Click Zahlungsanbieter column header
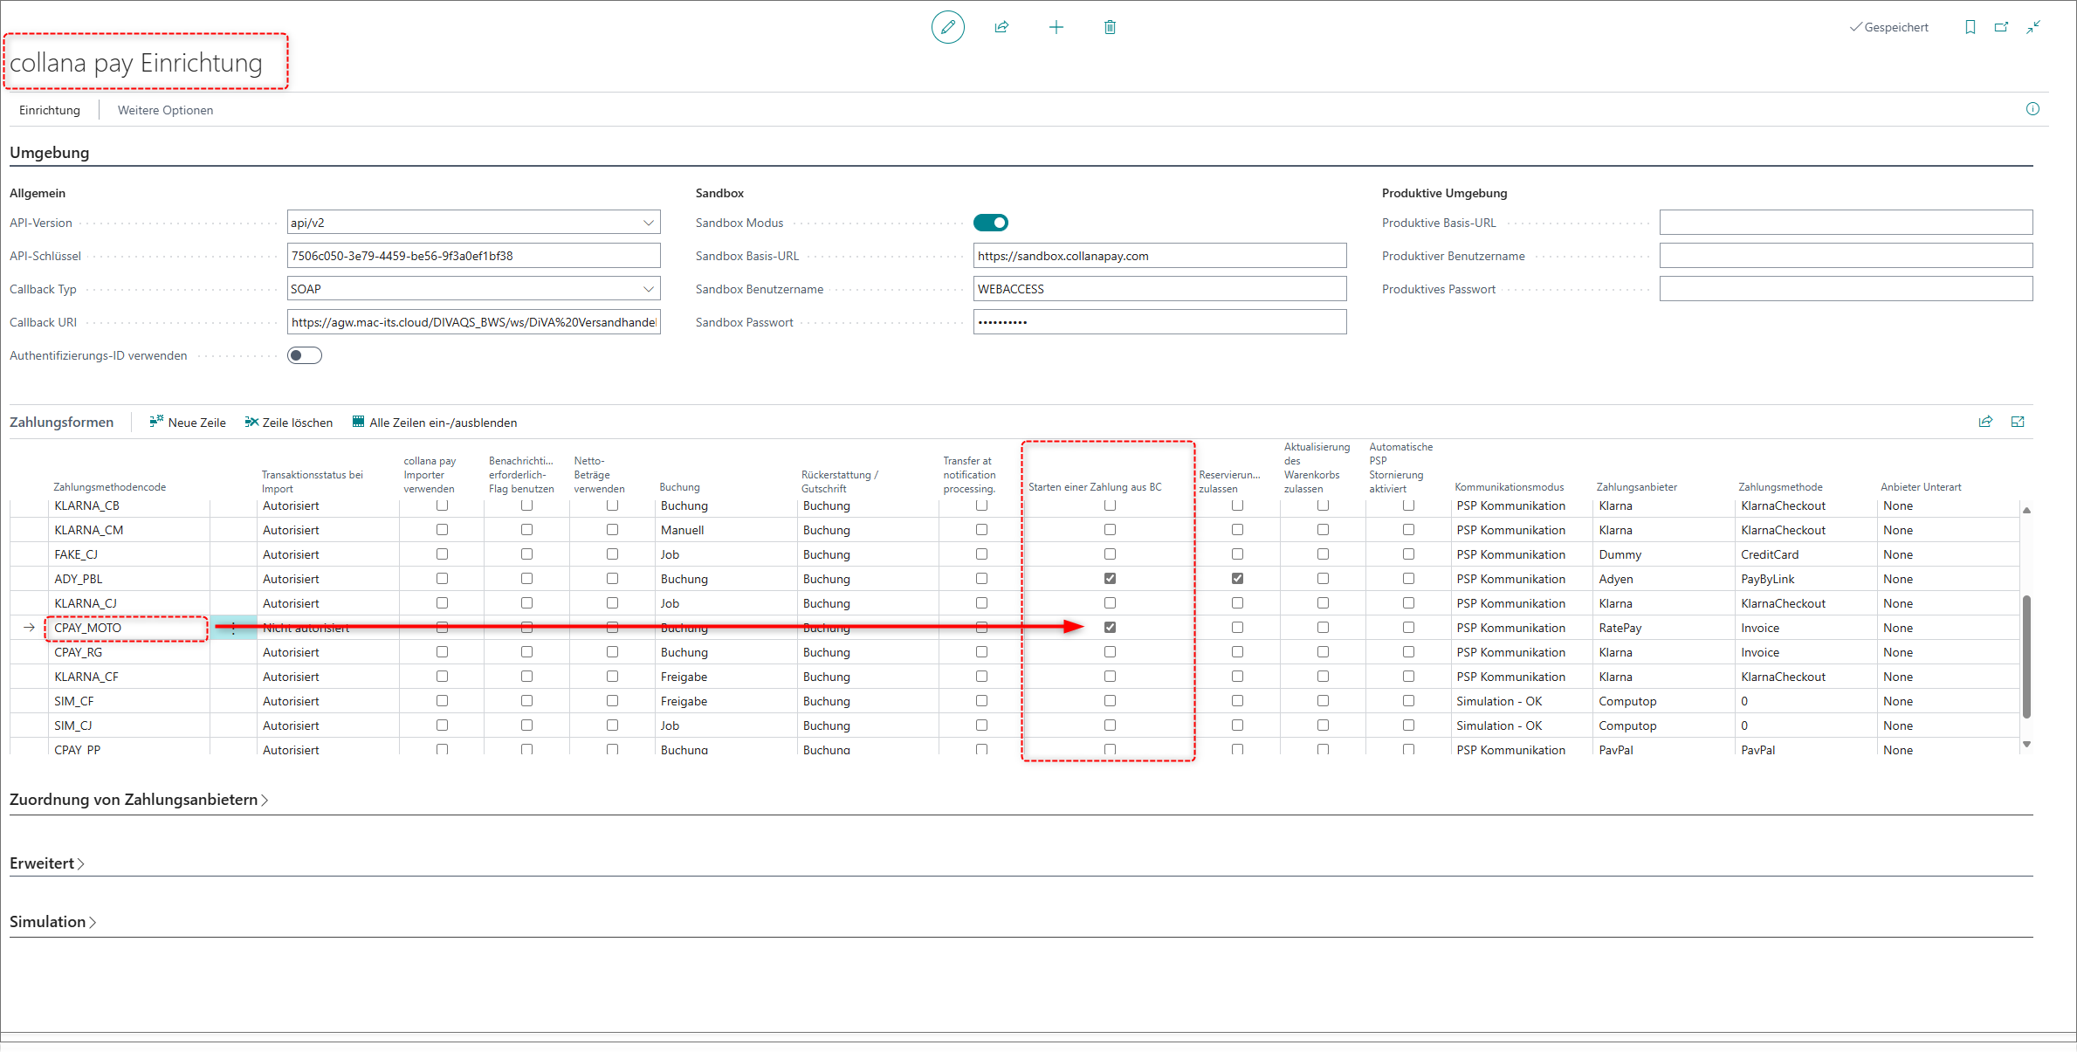 point(1637,487)
